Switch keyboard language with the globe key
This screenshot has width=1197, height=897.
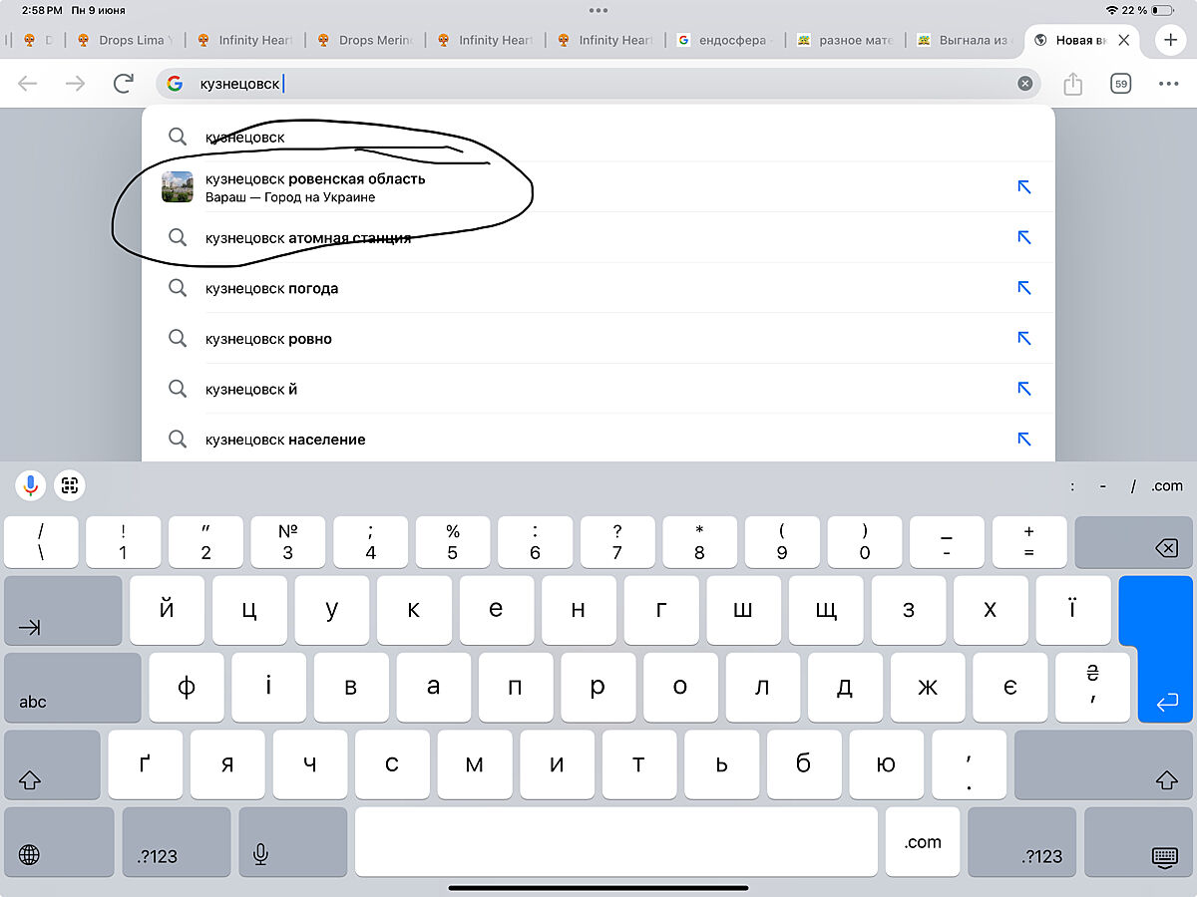[x=30, y=854]
